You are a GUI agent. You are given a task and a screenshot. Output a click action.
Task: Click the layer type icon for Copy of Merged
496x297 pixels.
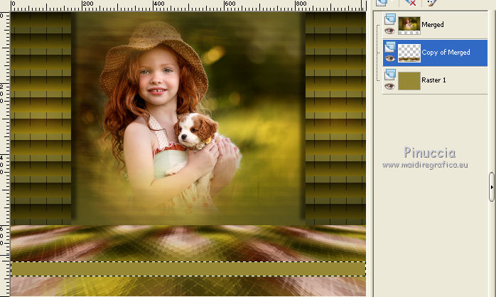[x=389, y=47]
